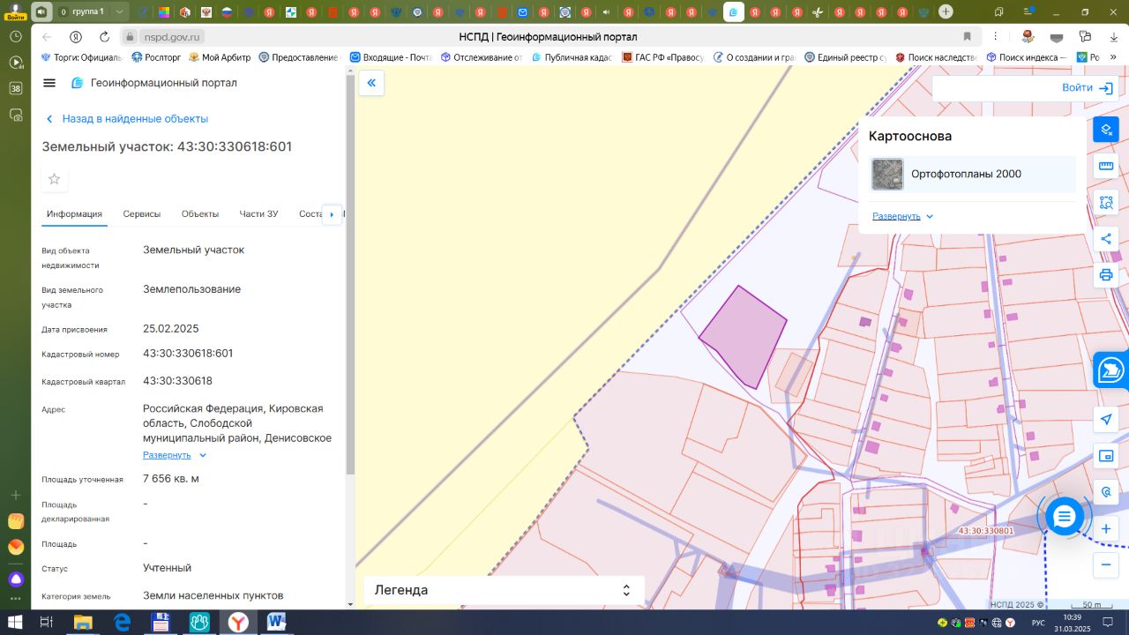The height and width of the screenshot is (635, 1129).
Task: Zoom out on the map with minus
Action: [1106, 564]
